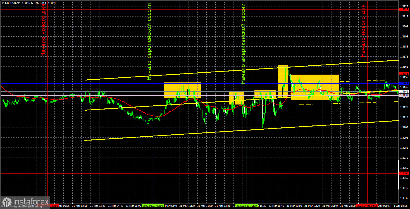Select the red 1.3158 price level tag
Screen dimensions: 410x209
pyautogui.click(x=404, y=74)
